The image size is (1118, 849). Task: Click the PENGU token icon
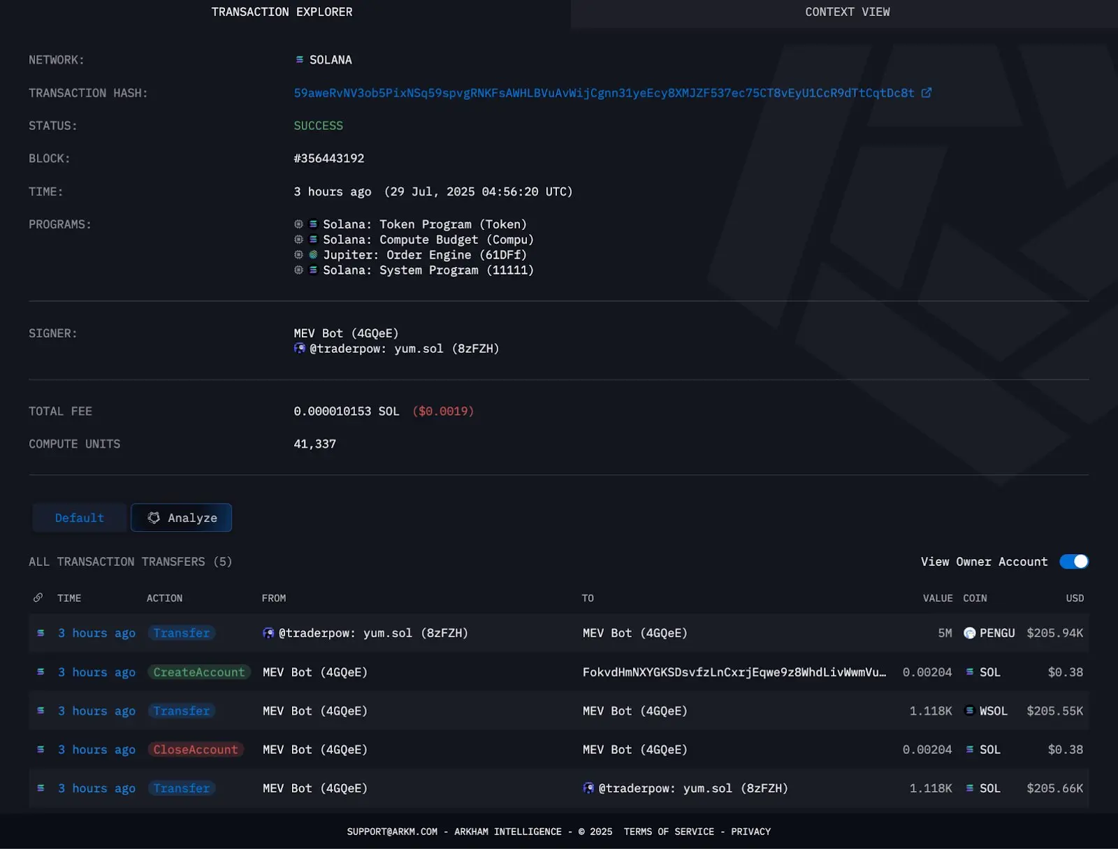coord(969,633)
